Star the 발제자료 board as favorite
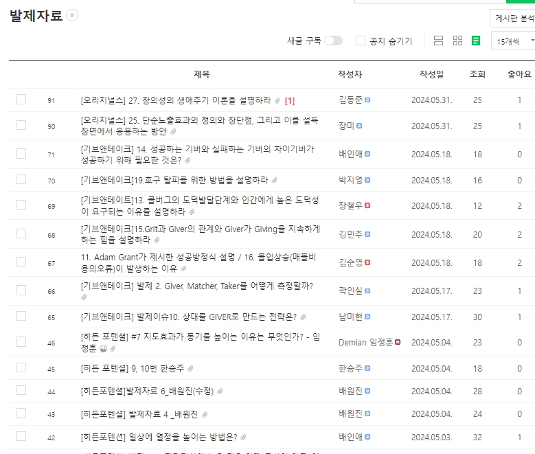 [x=72, y=15]
